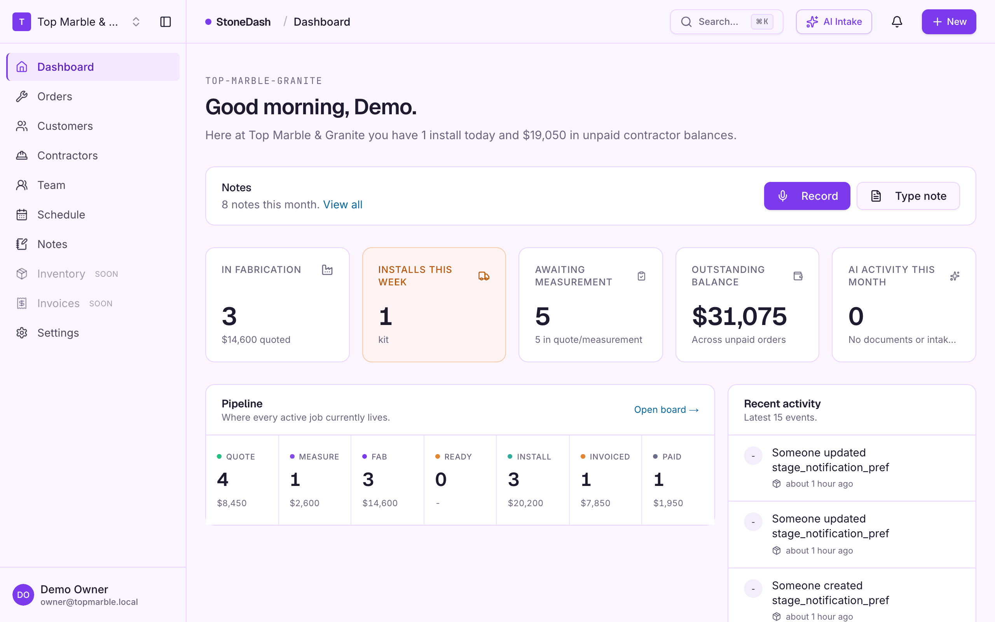Viewport: 995px width, 622px height.
Task: Open the Dashboard nav item
Action: [x=93, y=67]
